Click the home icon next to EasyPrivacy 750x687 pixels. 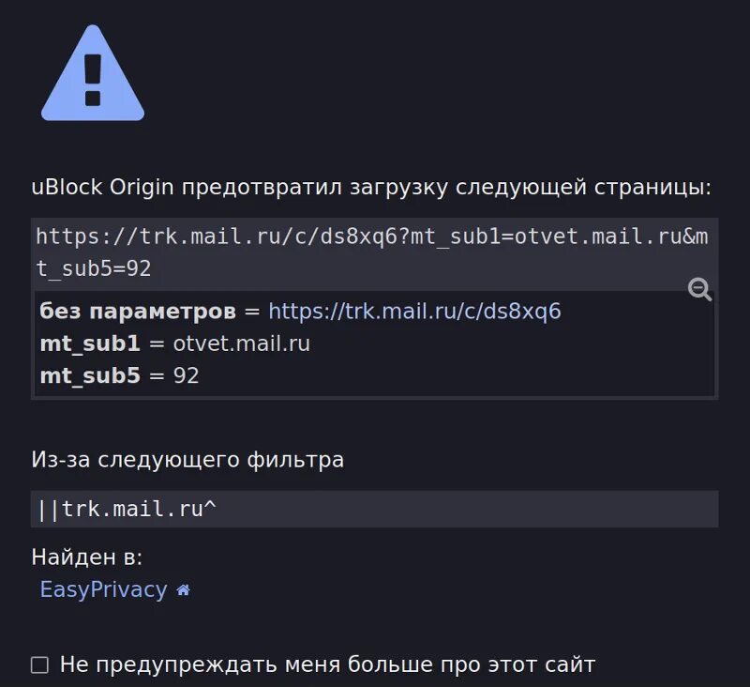183,590
